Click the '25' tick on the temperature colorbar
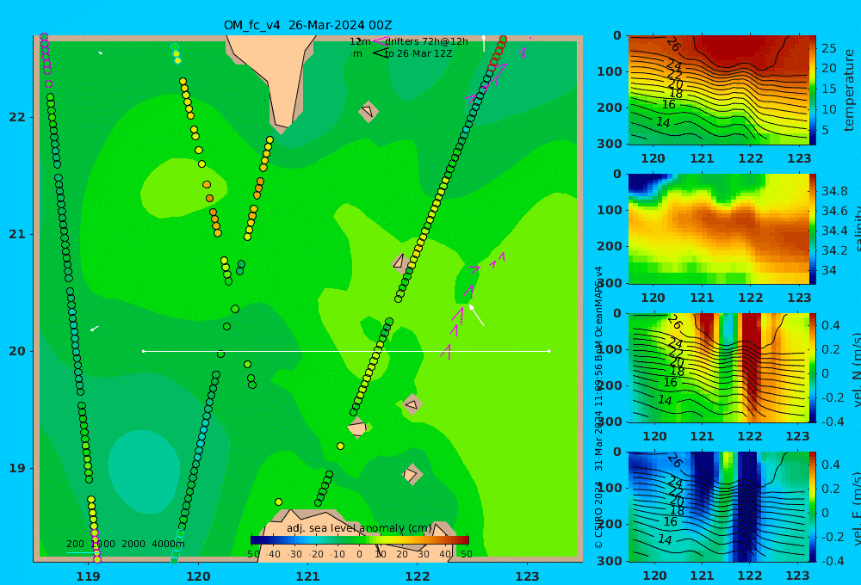This screenshot has width=861, height=585. coord(828,48)
